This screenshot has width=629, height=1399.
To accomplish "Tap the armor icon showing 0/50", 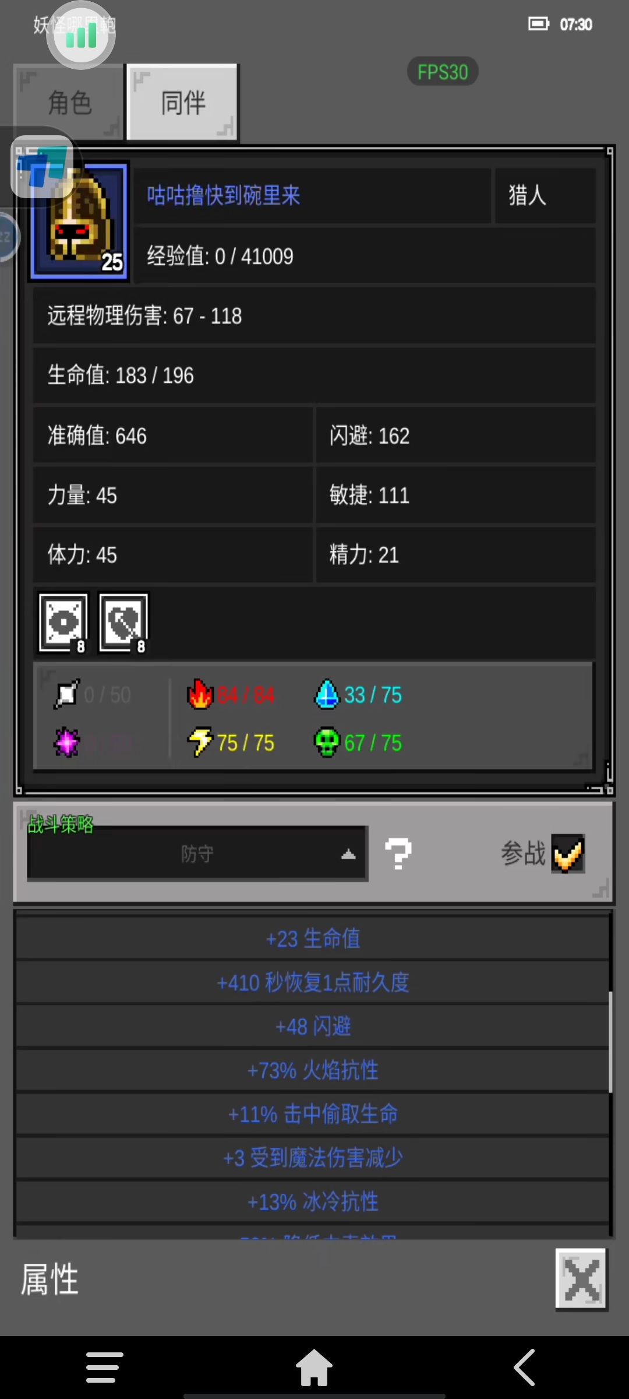I will pyautogui.click(x=67, y=694).
